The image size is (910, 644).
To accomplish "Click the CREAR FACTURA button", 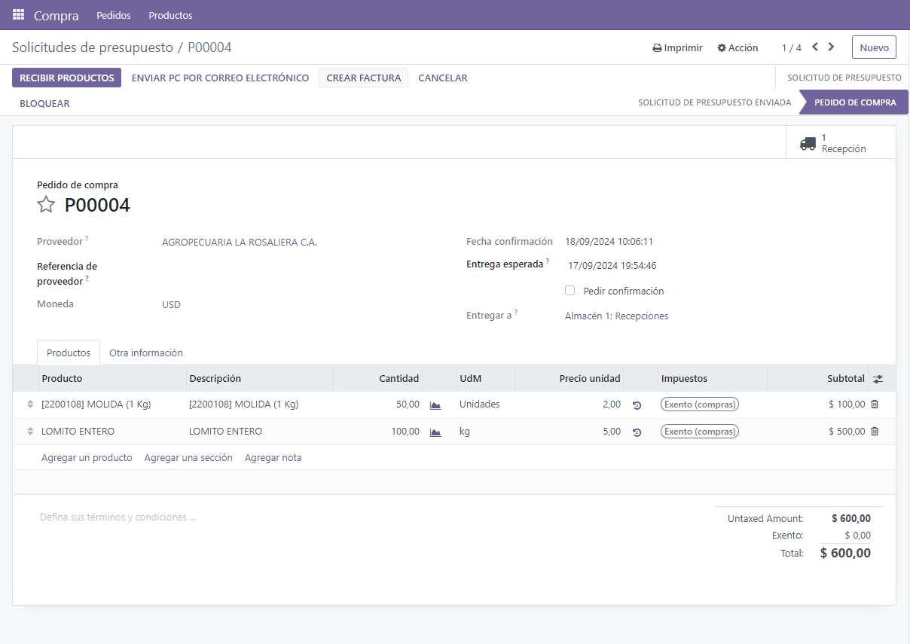I will click(x=363, y=78).
